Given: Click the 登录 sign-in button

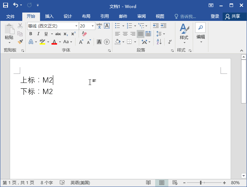Looking at the screenshot, I should point(215,16).
